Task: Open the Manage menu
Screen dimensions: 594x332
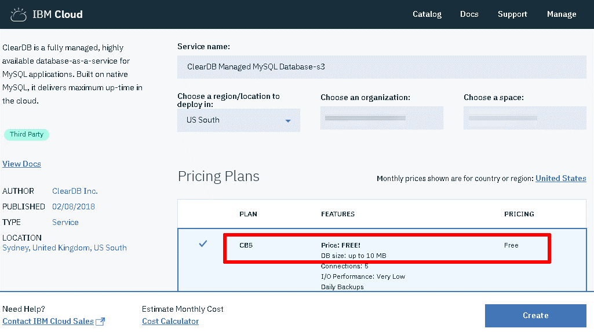Action: tap(561, 14)
